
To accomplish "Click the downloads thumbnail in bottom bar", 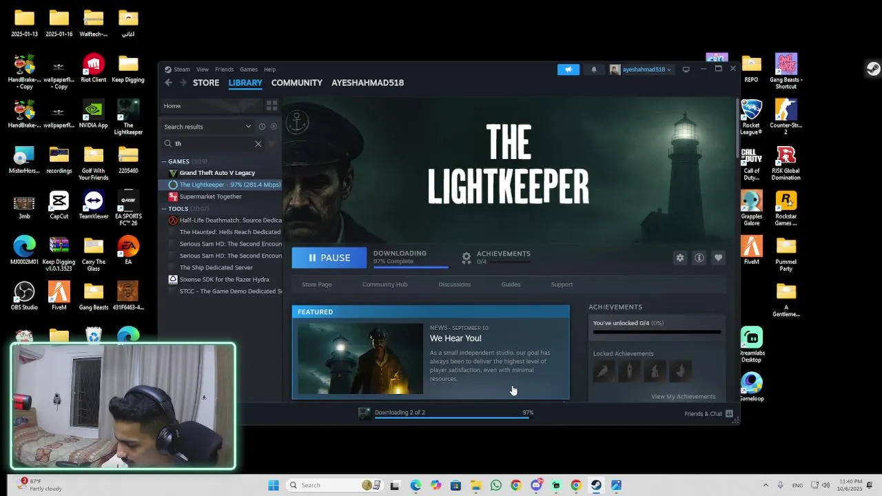I will (x=365, y=413).
